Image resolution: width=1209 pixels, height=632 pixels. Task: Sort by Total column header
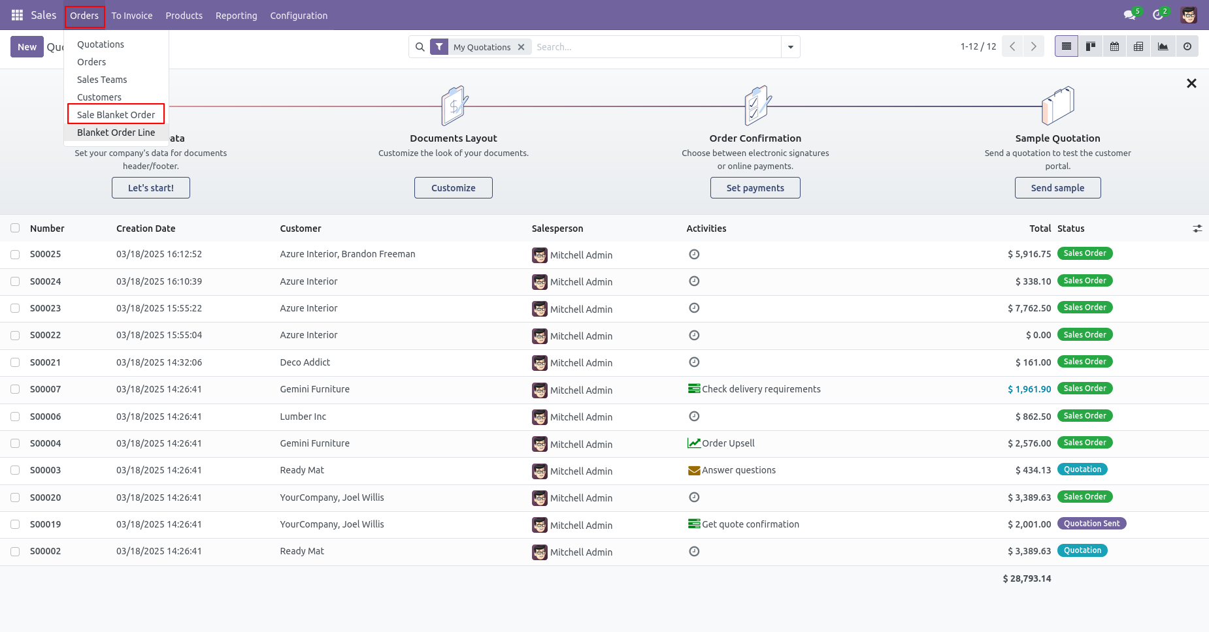click(x=1040, y=229)
